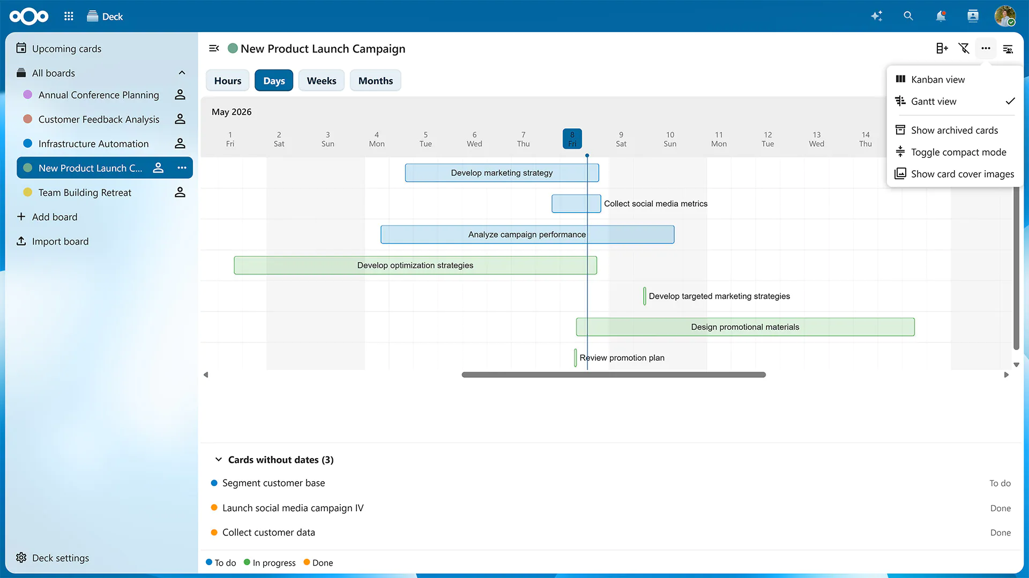The height and width of the screenshot is (578, 1029).
Task: Click the 11 Mon date header
Action: tap(719, 139)
